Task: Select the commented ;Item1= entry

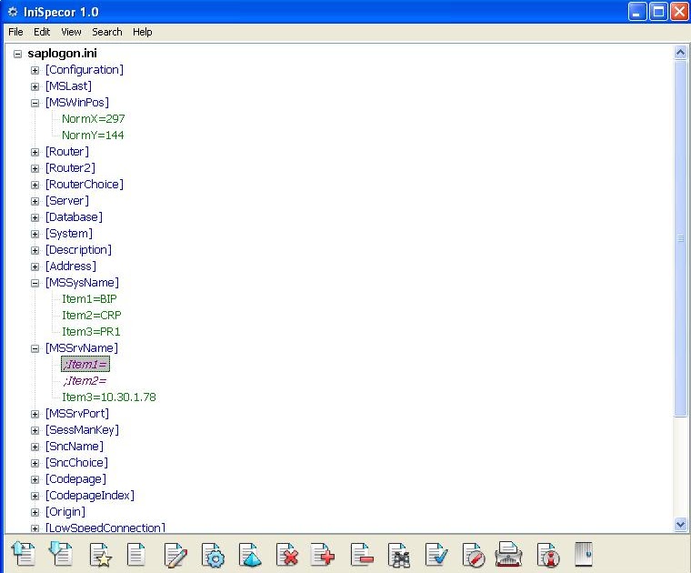Action: 85,364
